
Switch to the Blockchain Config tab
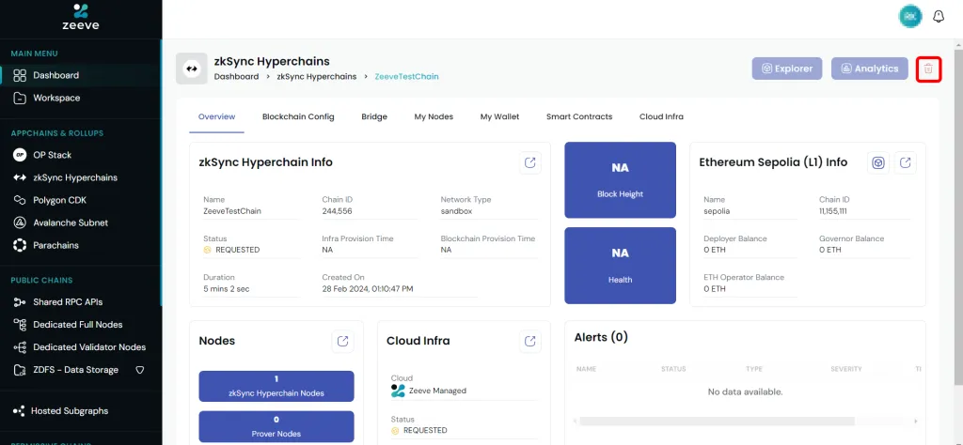[298, 117]
